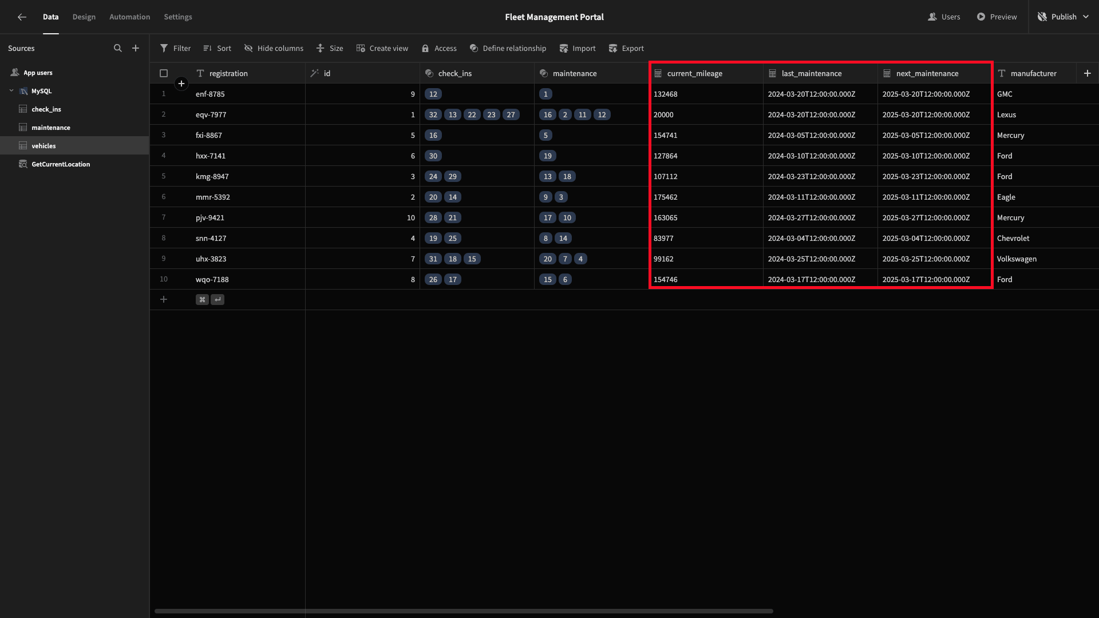Image resolution: width=1099 pixels, height=618 pixels.
Task: Open the check_ins table
Action: click(x=74, y=109)
